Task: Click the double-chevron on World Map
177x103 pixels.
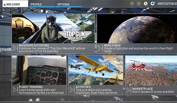Action: tap(100, 48)
